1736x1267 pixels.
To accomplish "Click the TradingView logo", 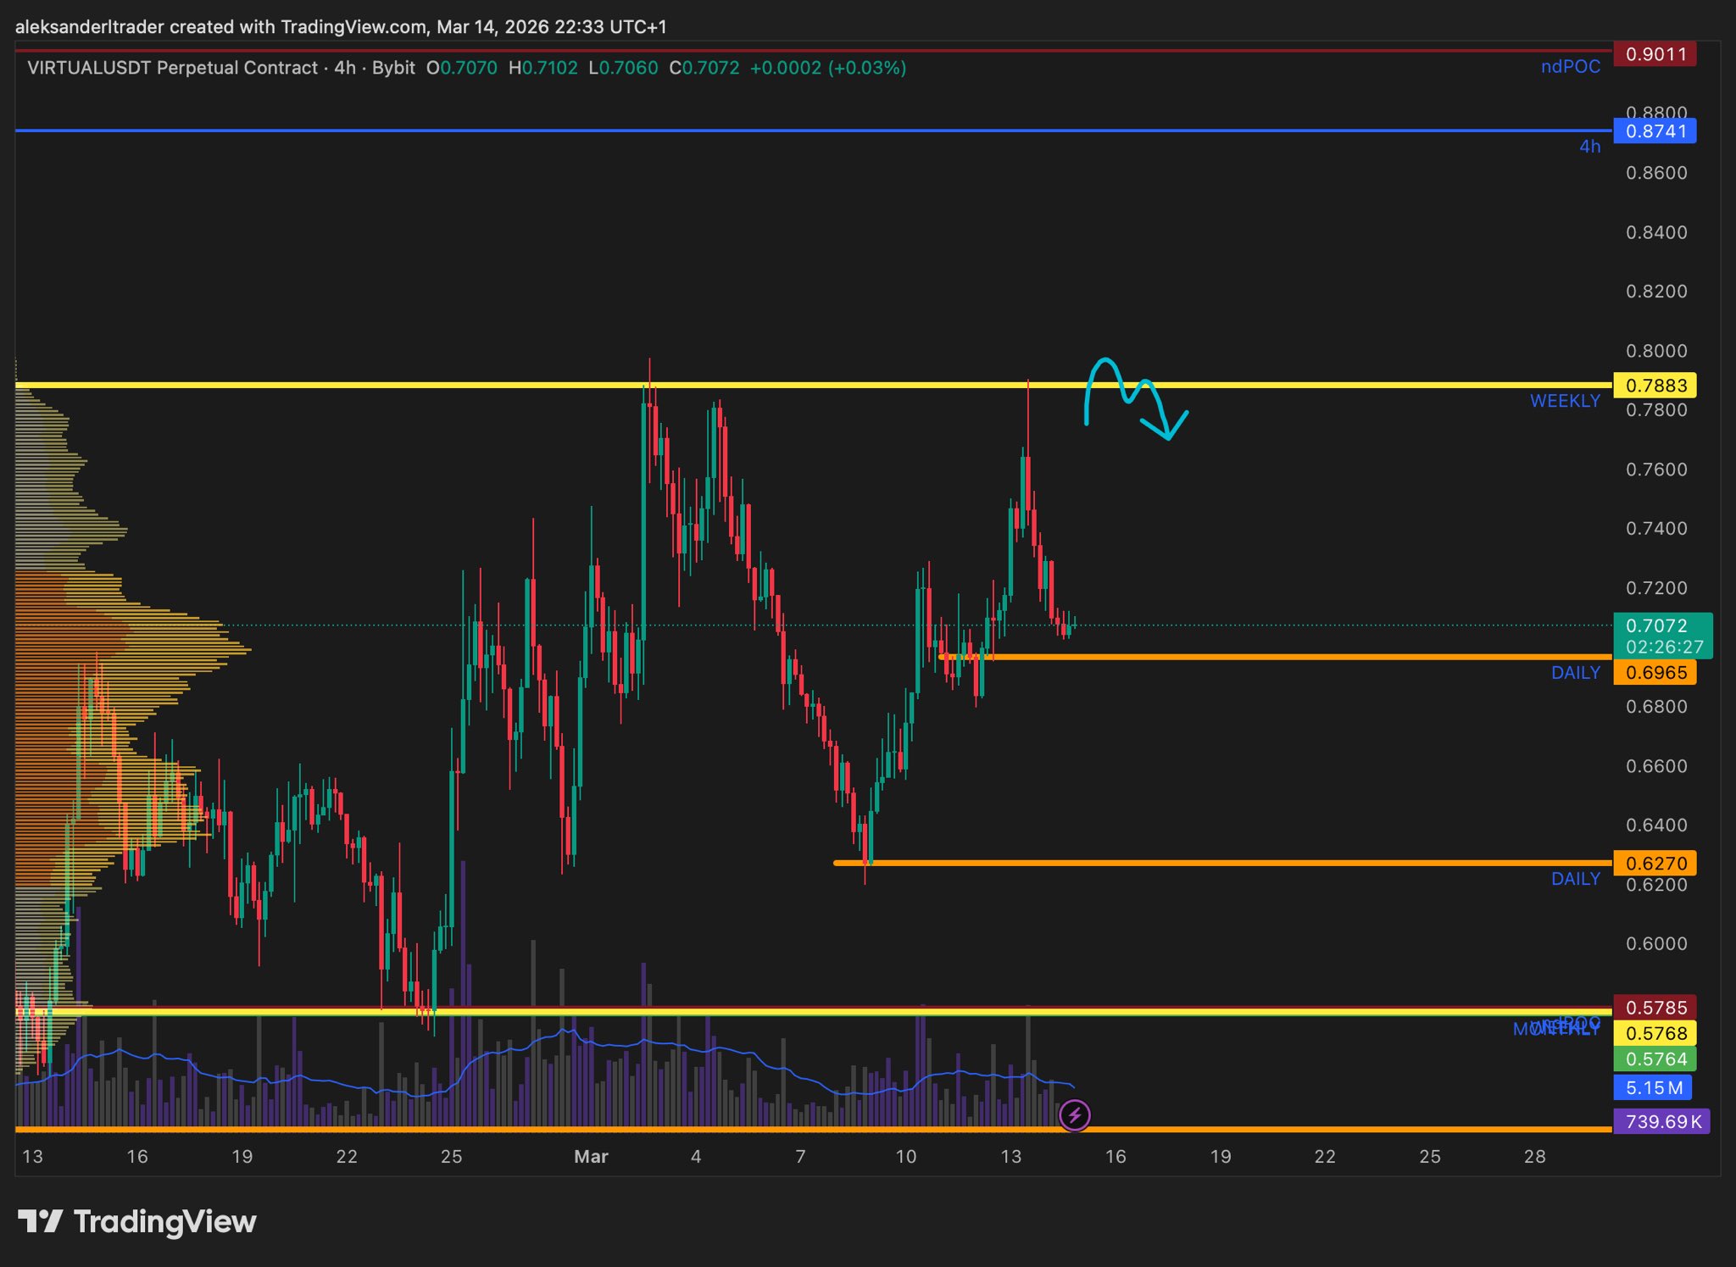I will point(137,1221).
